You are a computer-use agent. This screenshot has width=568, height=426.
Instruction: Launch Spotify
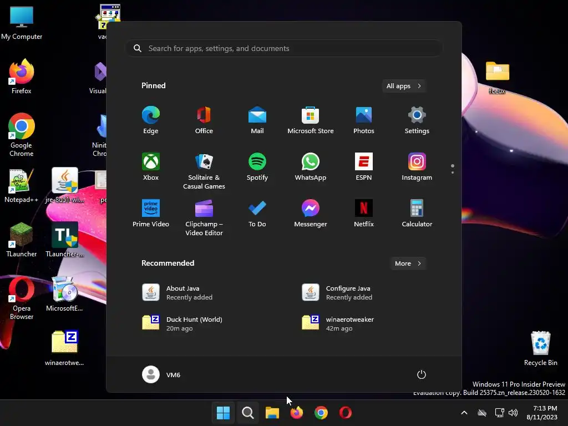click(257, 166)
